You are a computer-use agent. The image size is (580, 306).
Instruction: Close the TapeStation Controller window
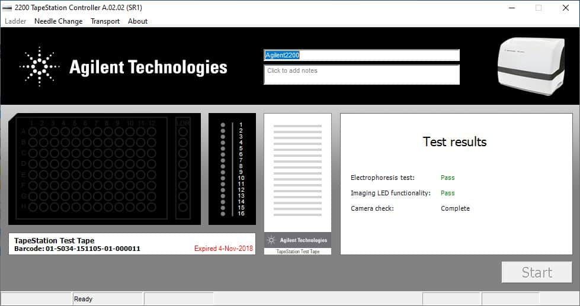tap(566, 8)
